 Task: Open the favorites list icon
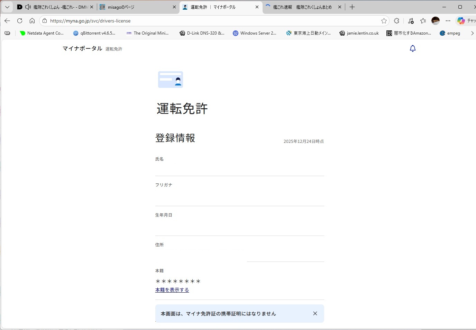[423, 21]
